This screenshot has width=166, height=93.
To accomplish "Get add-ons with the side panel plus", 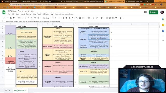I will (x=163, y=41).
